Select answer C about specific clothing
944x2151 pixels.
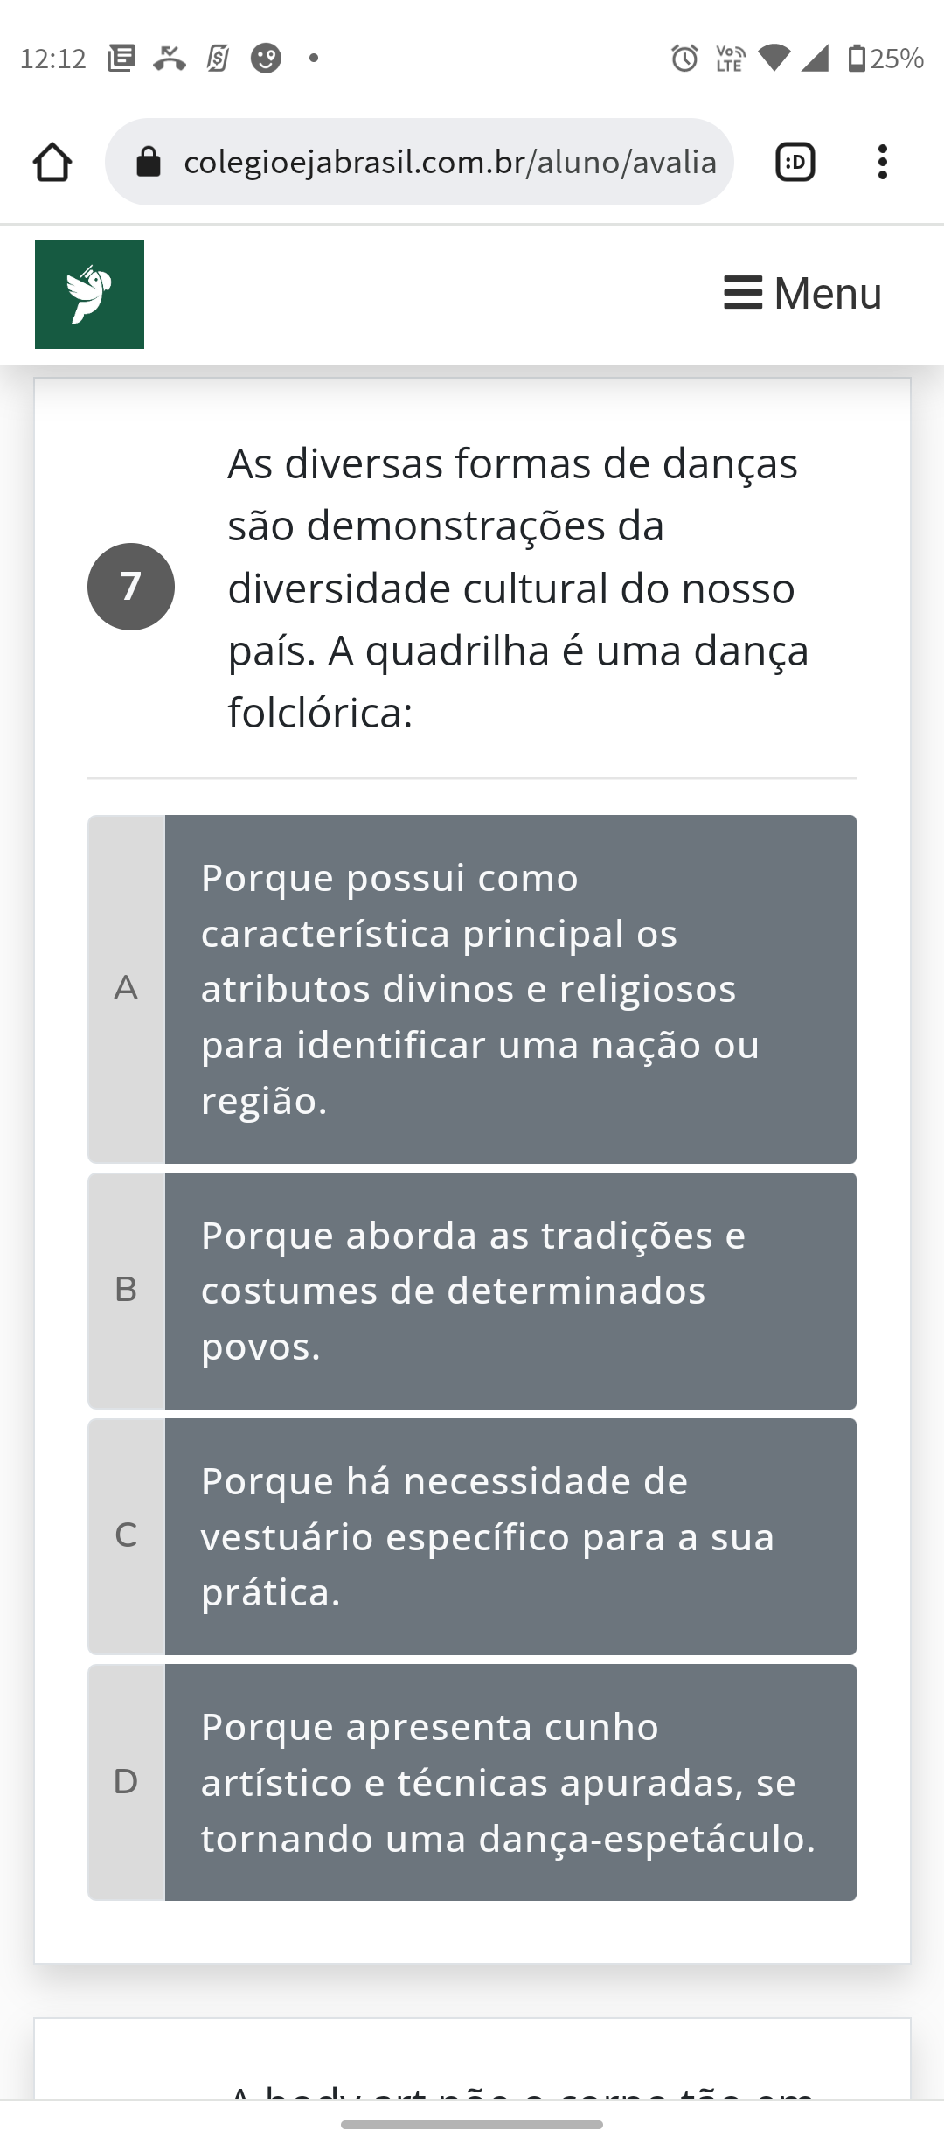coord(510,1536)
